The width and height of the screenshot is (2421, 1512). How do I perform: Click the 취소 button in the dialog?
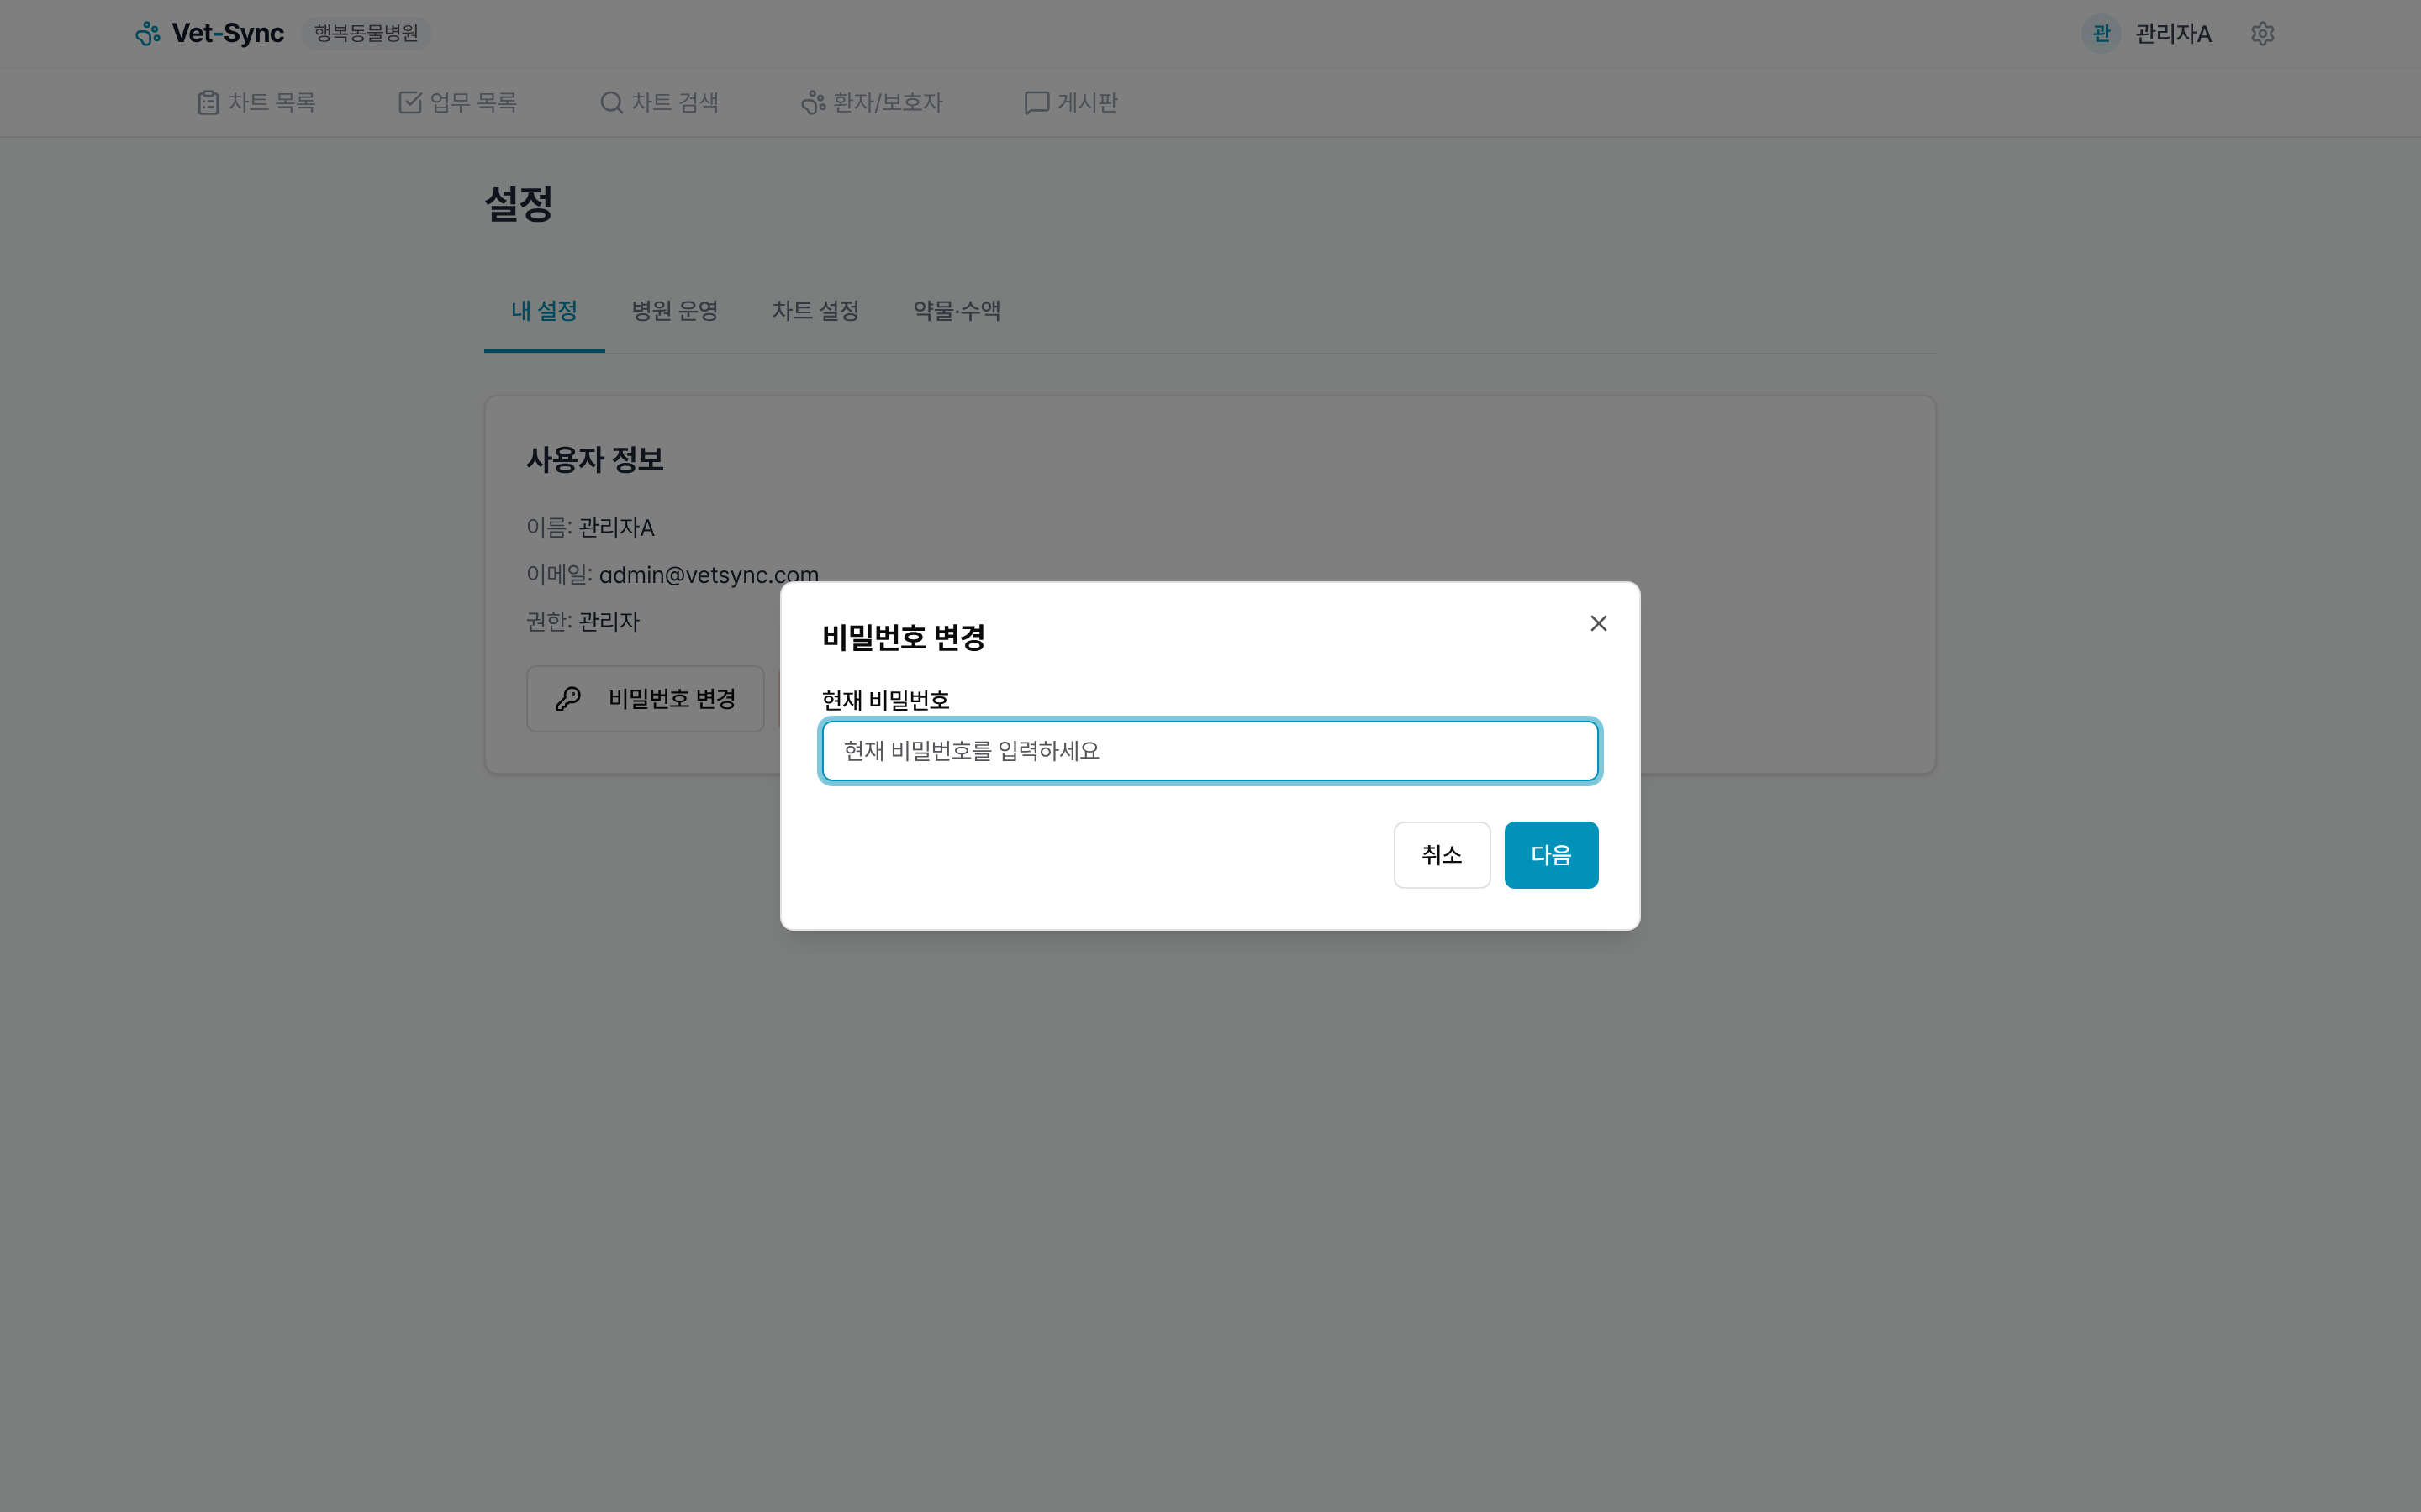[1442, 854]
